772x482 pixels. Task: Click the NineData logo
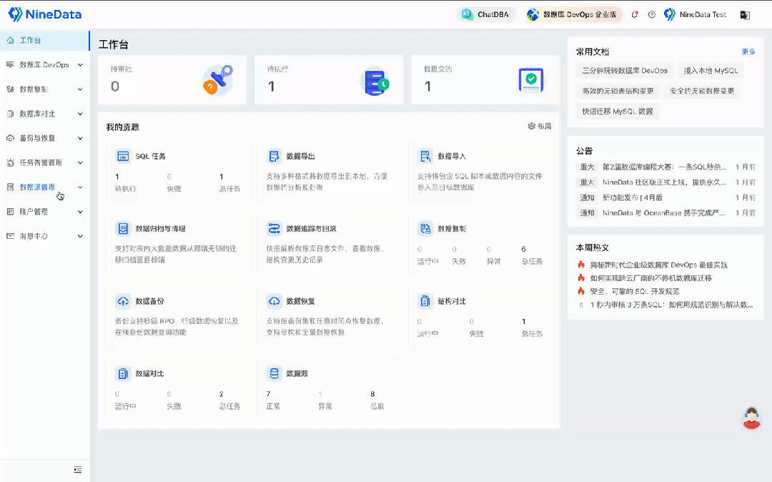tap(45, 14)
